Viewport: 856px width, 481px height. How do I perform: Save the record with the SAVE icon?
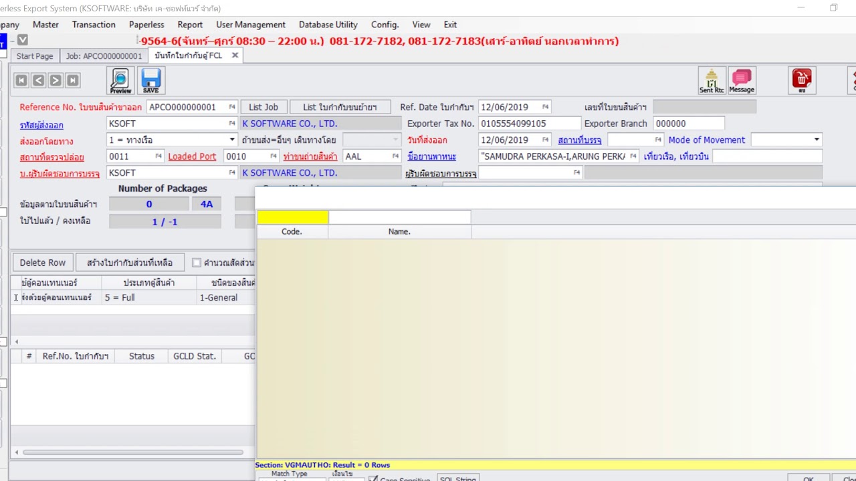point(150,81)
